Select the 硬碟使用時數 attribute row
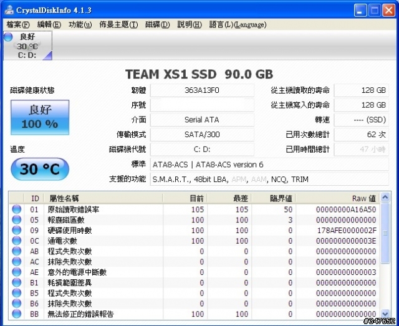Viewport: 399px width, 326px height. tap(195, 230)
